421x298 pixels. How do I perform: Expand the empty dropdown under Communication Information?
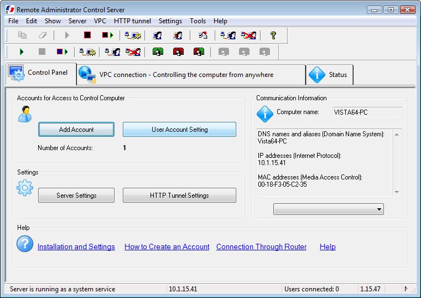click(329, 209)
